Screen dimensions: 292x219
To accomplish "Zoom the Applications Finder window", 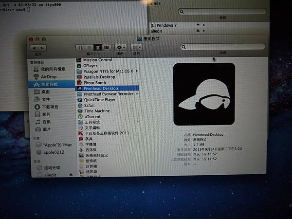I will pyautogui.click(x=44, y=39).
